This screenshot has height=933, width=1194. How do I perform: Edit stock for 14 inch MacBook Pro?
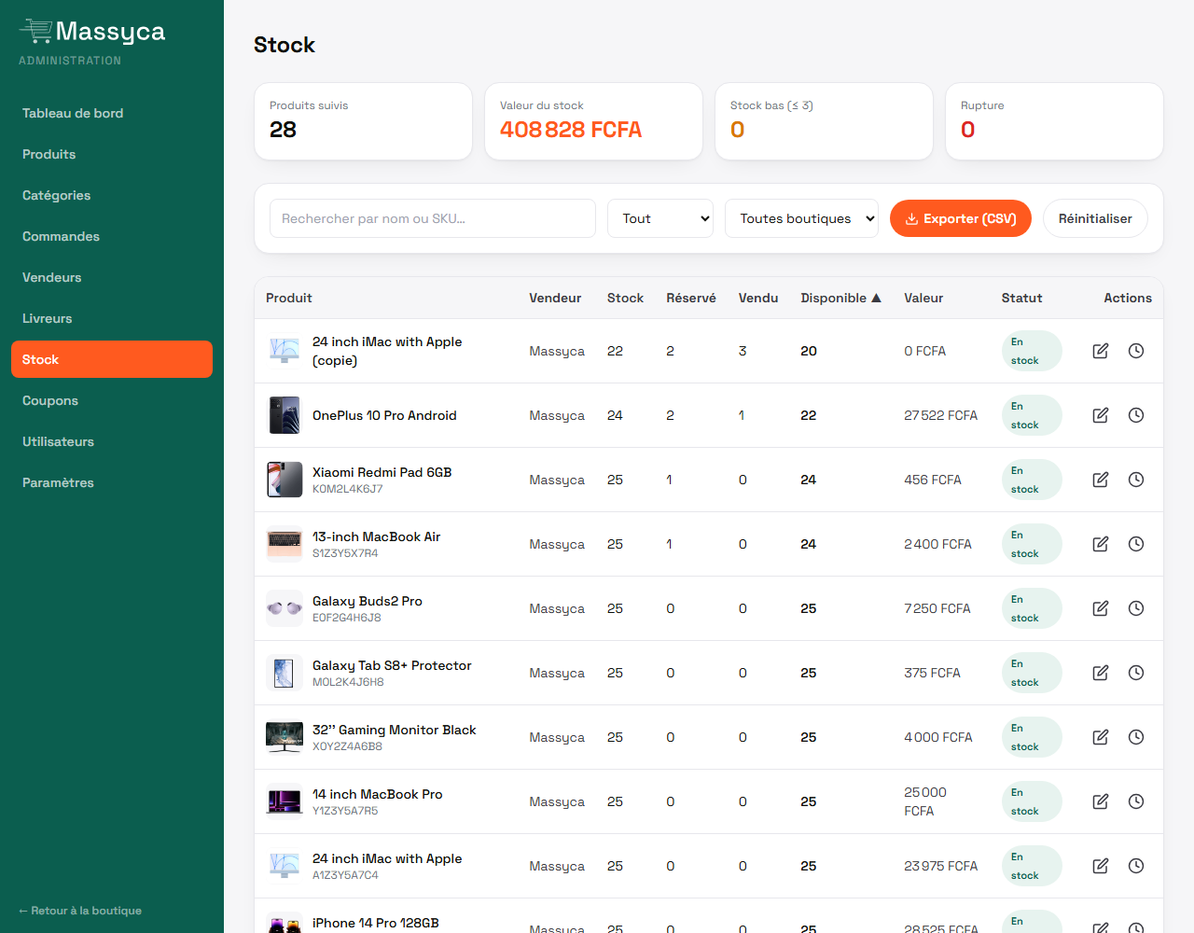point(1101,801)
